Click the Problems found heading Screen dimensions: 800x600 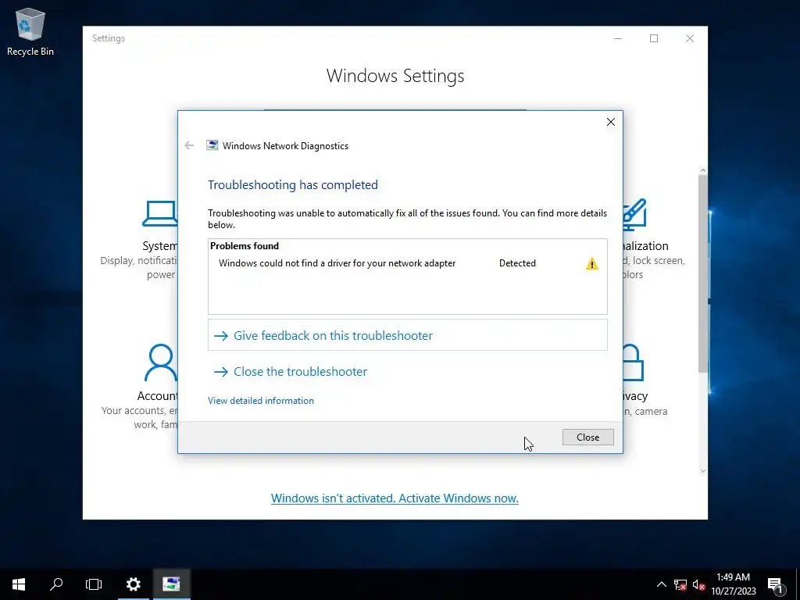(245, 246)
